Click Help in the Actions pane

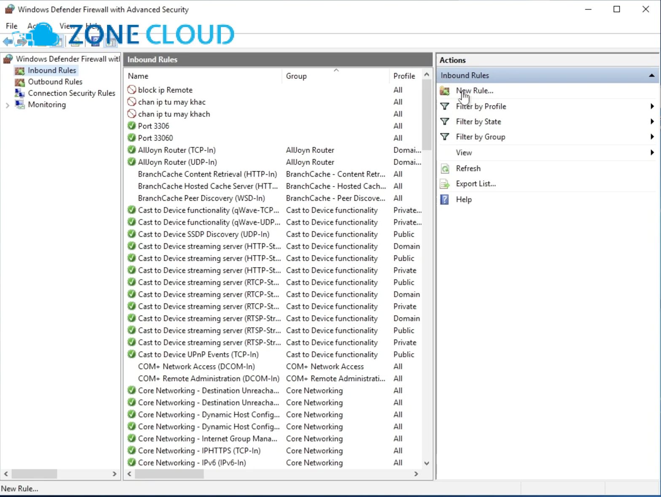464,200
